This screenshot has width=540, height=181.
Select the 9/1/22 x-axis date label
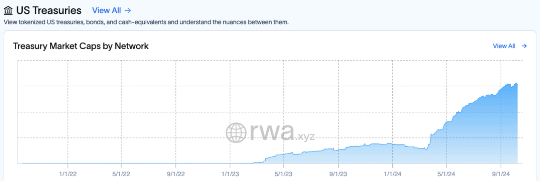176,174
